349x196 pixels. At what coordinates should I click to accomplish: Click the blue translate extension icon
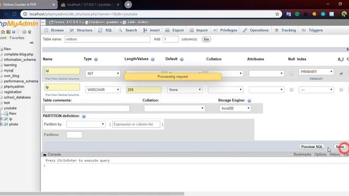tap(288, 14)
